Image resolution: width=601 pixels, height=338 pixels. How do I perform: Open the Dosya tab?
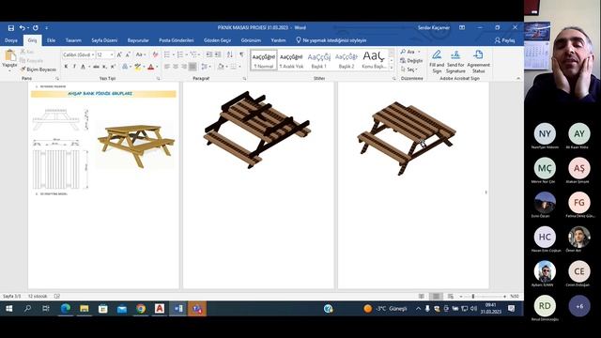click(x=11, y=40)
